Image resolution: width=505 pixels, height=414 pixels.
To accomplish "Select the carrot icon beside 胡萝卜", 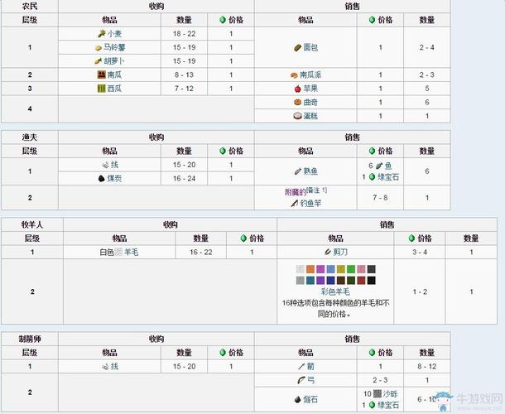I will point(97,61).
